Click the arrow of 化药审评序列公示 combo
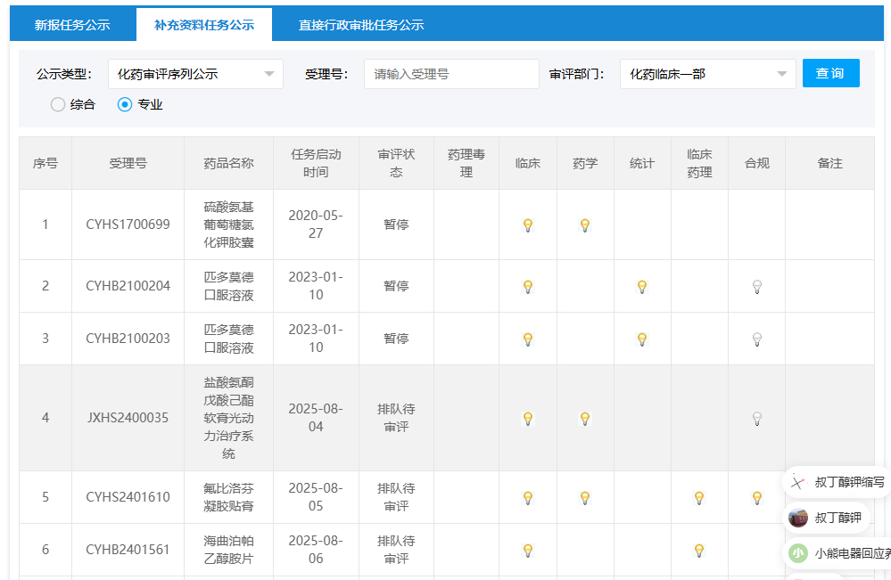 (269, 74)
